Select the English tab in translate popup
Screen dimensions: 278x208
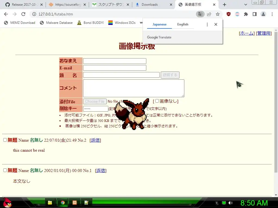(x=183, y=24)
